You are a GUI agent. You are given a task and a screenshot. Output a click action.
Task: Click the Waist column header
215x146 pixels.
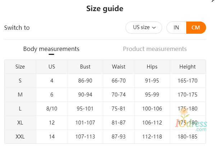pos(119,67)
